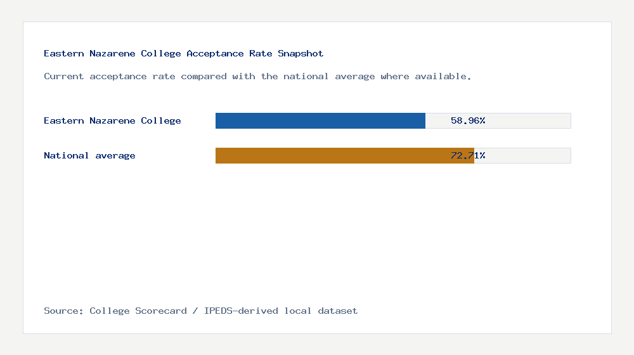This screenshot has height=355, width=634.
Task: Select the 58.96% value label
Action: point(468,120)
